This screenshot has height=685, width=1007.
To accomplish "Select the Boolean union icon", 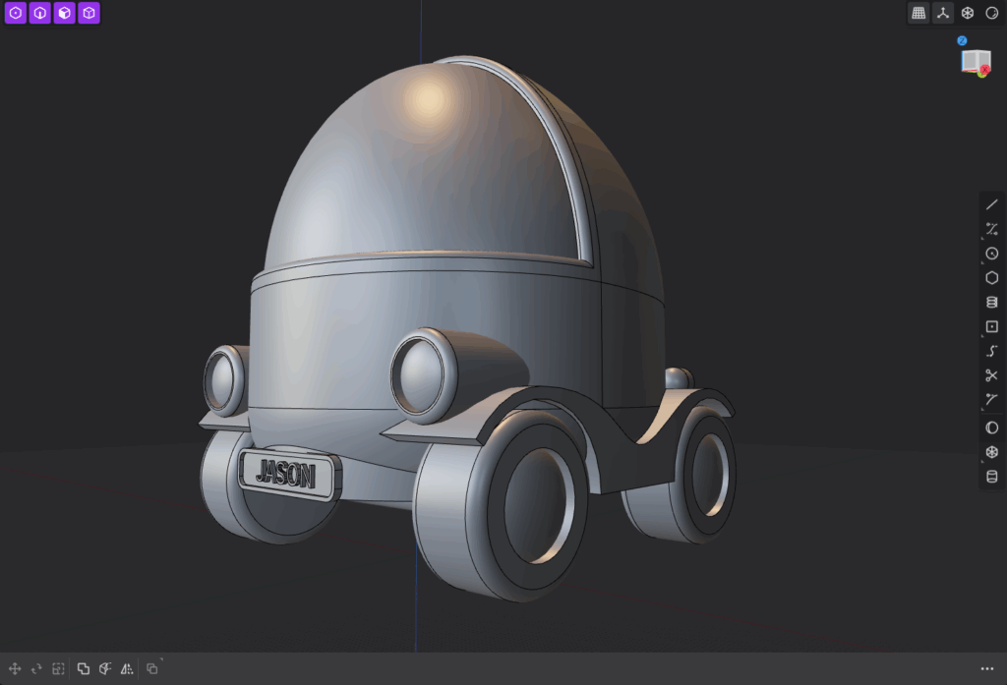I will tap(84, 669).
